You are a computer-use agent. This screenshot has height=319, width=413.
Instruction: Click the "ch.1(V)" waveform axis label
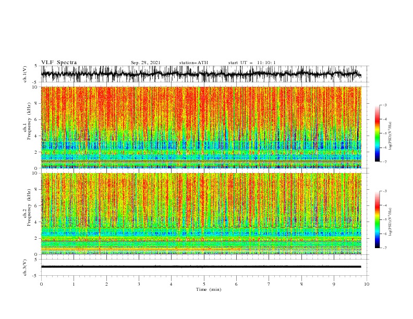(25, 74)
